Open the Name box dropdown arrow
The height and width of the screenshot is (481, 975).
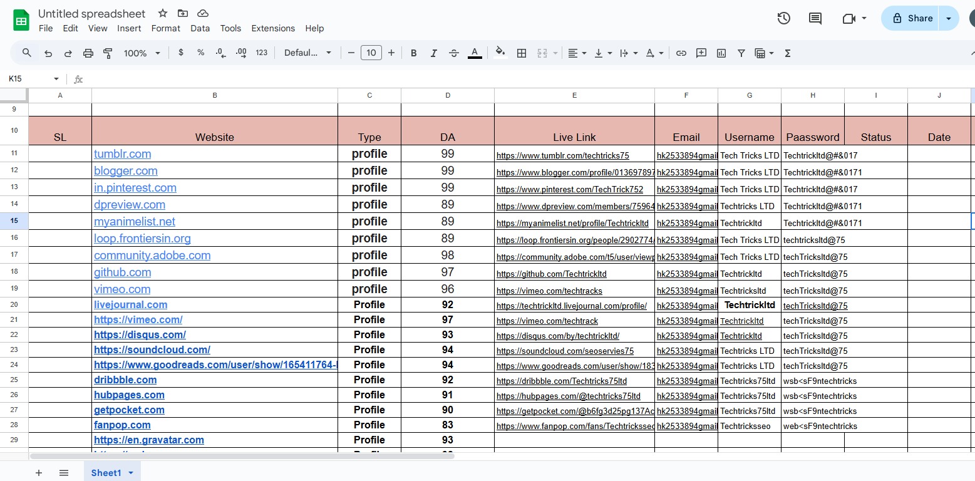(x=56, y=79)
